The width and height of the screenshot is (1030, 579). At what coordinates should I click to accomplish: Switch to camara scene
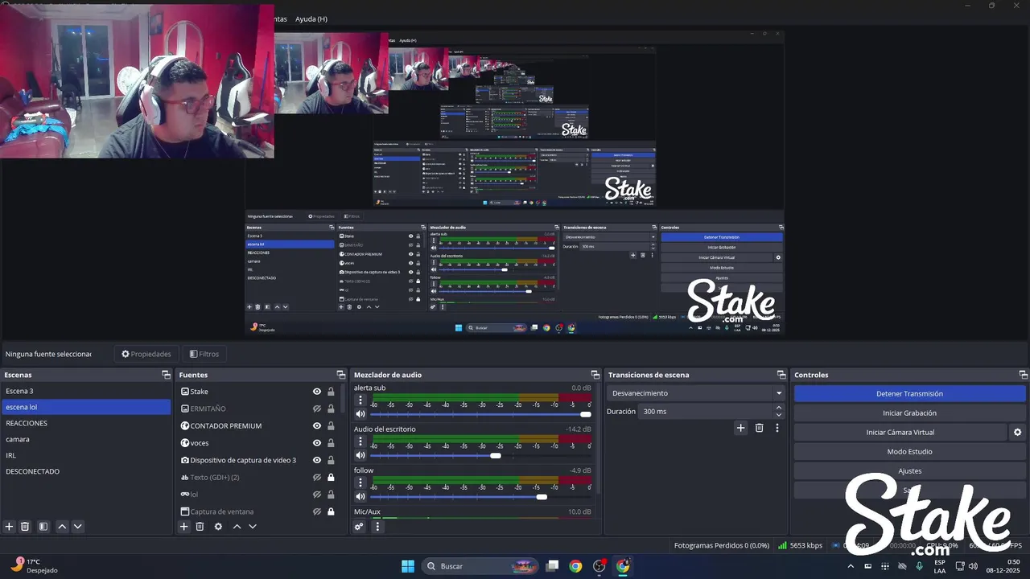click(x=85, y=439)
